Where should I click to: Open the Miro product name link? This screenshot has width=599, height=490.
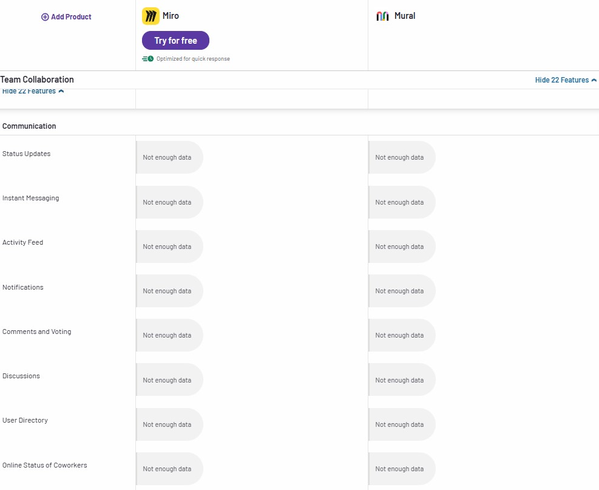[x=171, y=16]
